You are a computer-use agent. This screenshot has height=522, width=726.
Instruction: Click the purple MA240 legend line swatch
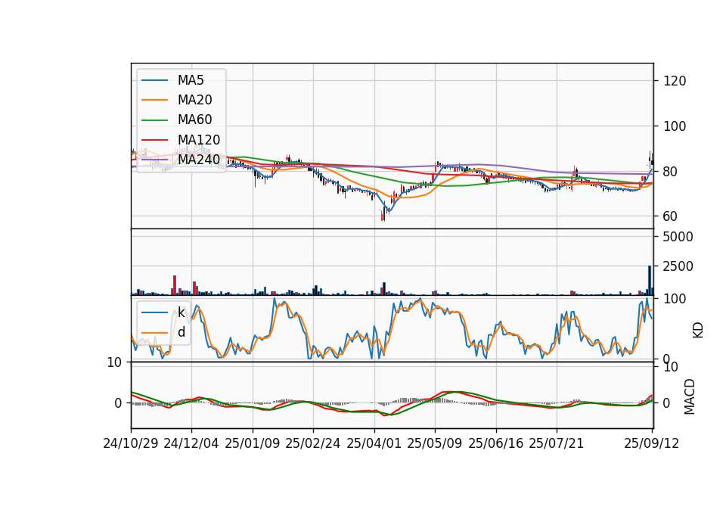click(154, 160)
